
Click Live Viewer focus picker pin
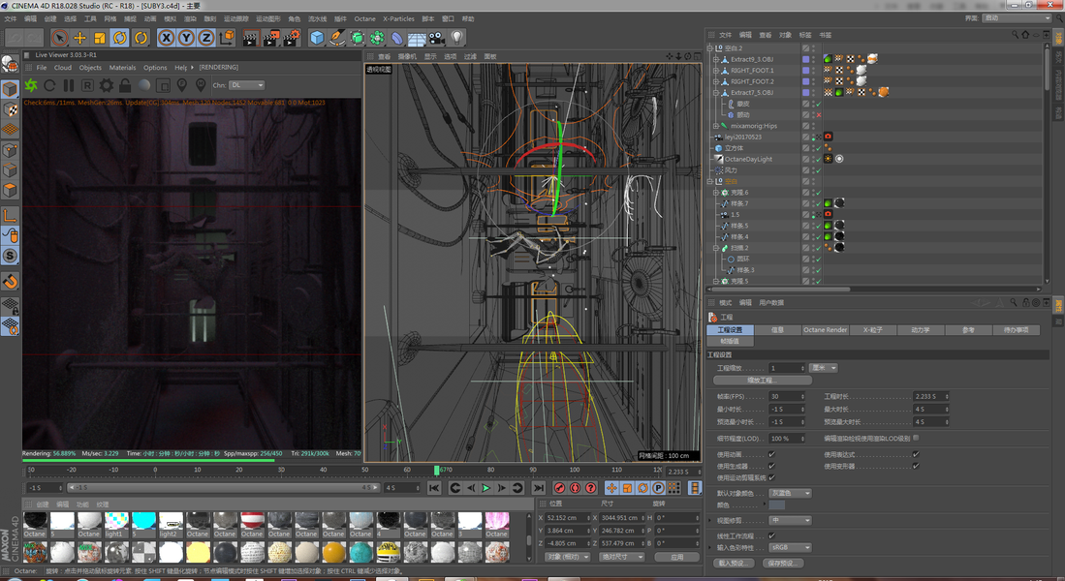point(181,85)
